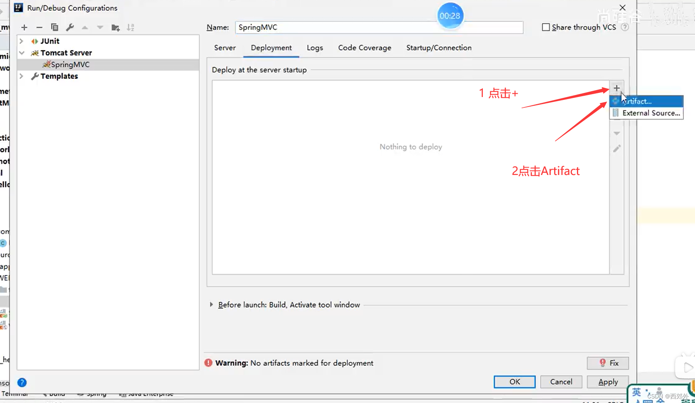This screenshot has height=403, width=695.
Task: Click the red warning icon
Action: pyautogui.click(x=208, y=363)
